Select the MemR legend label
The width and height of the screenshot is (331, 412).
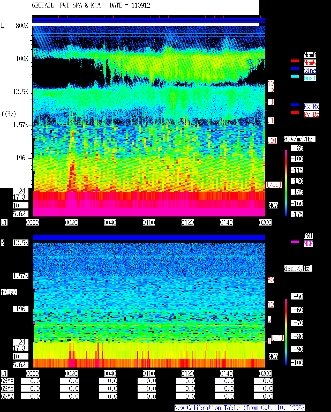[310, 55]
